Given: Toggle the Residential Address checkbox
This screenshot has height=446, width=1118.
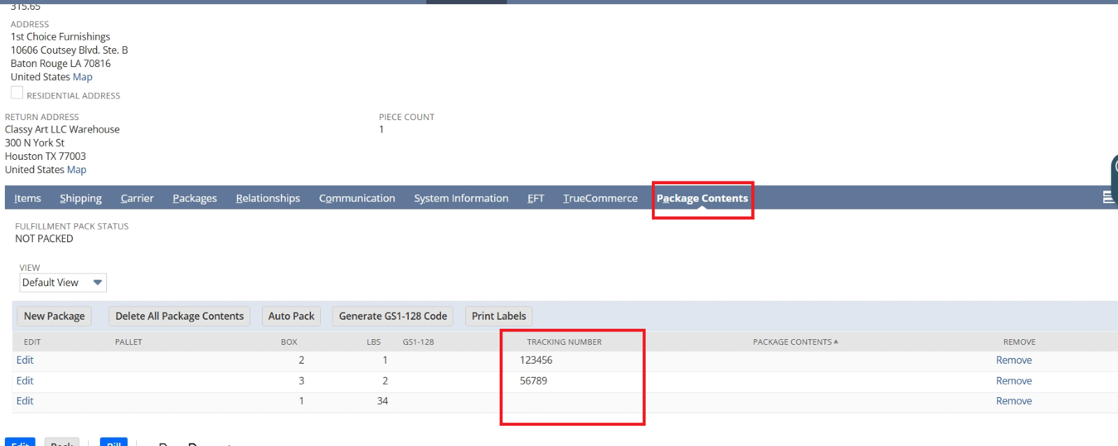Looking at the screenshot, I should 17,93.
